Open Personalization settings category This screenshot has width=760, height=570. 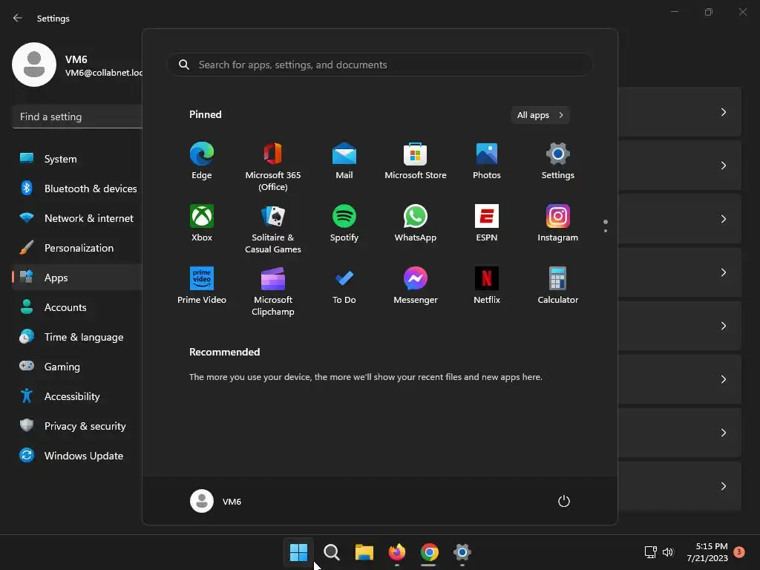coord(77,248)
